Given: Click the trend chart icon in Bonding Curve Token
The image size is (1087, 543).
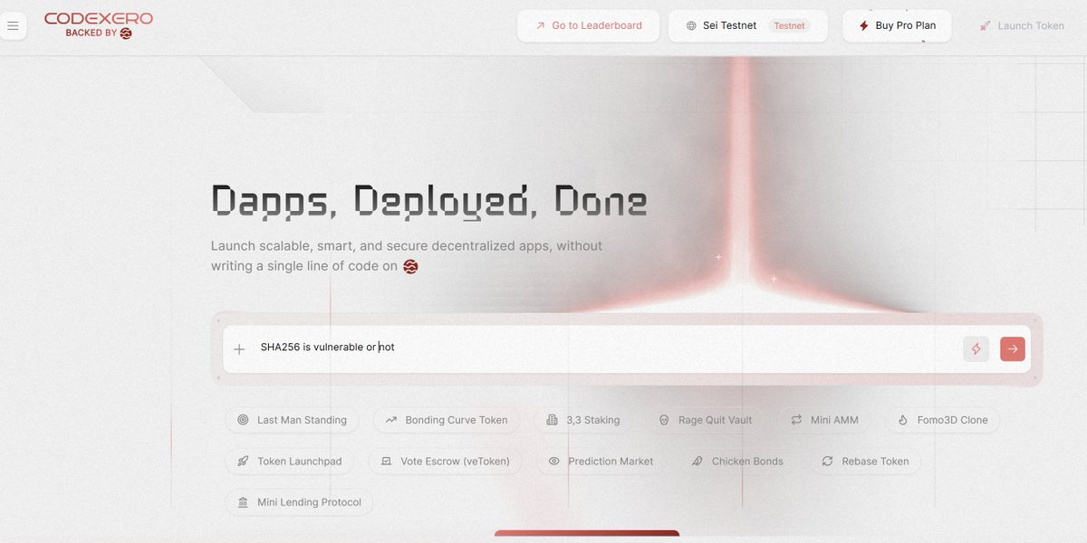Looking at the screenshot, I should pos(391,420).
